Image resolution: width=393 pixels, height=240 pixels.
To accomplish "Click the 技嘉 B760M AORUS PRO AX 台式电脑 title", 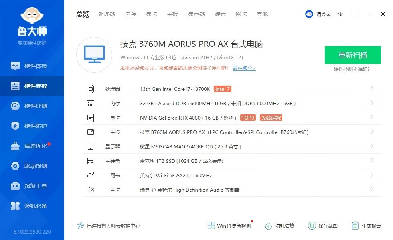I will coord(192,44).
